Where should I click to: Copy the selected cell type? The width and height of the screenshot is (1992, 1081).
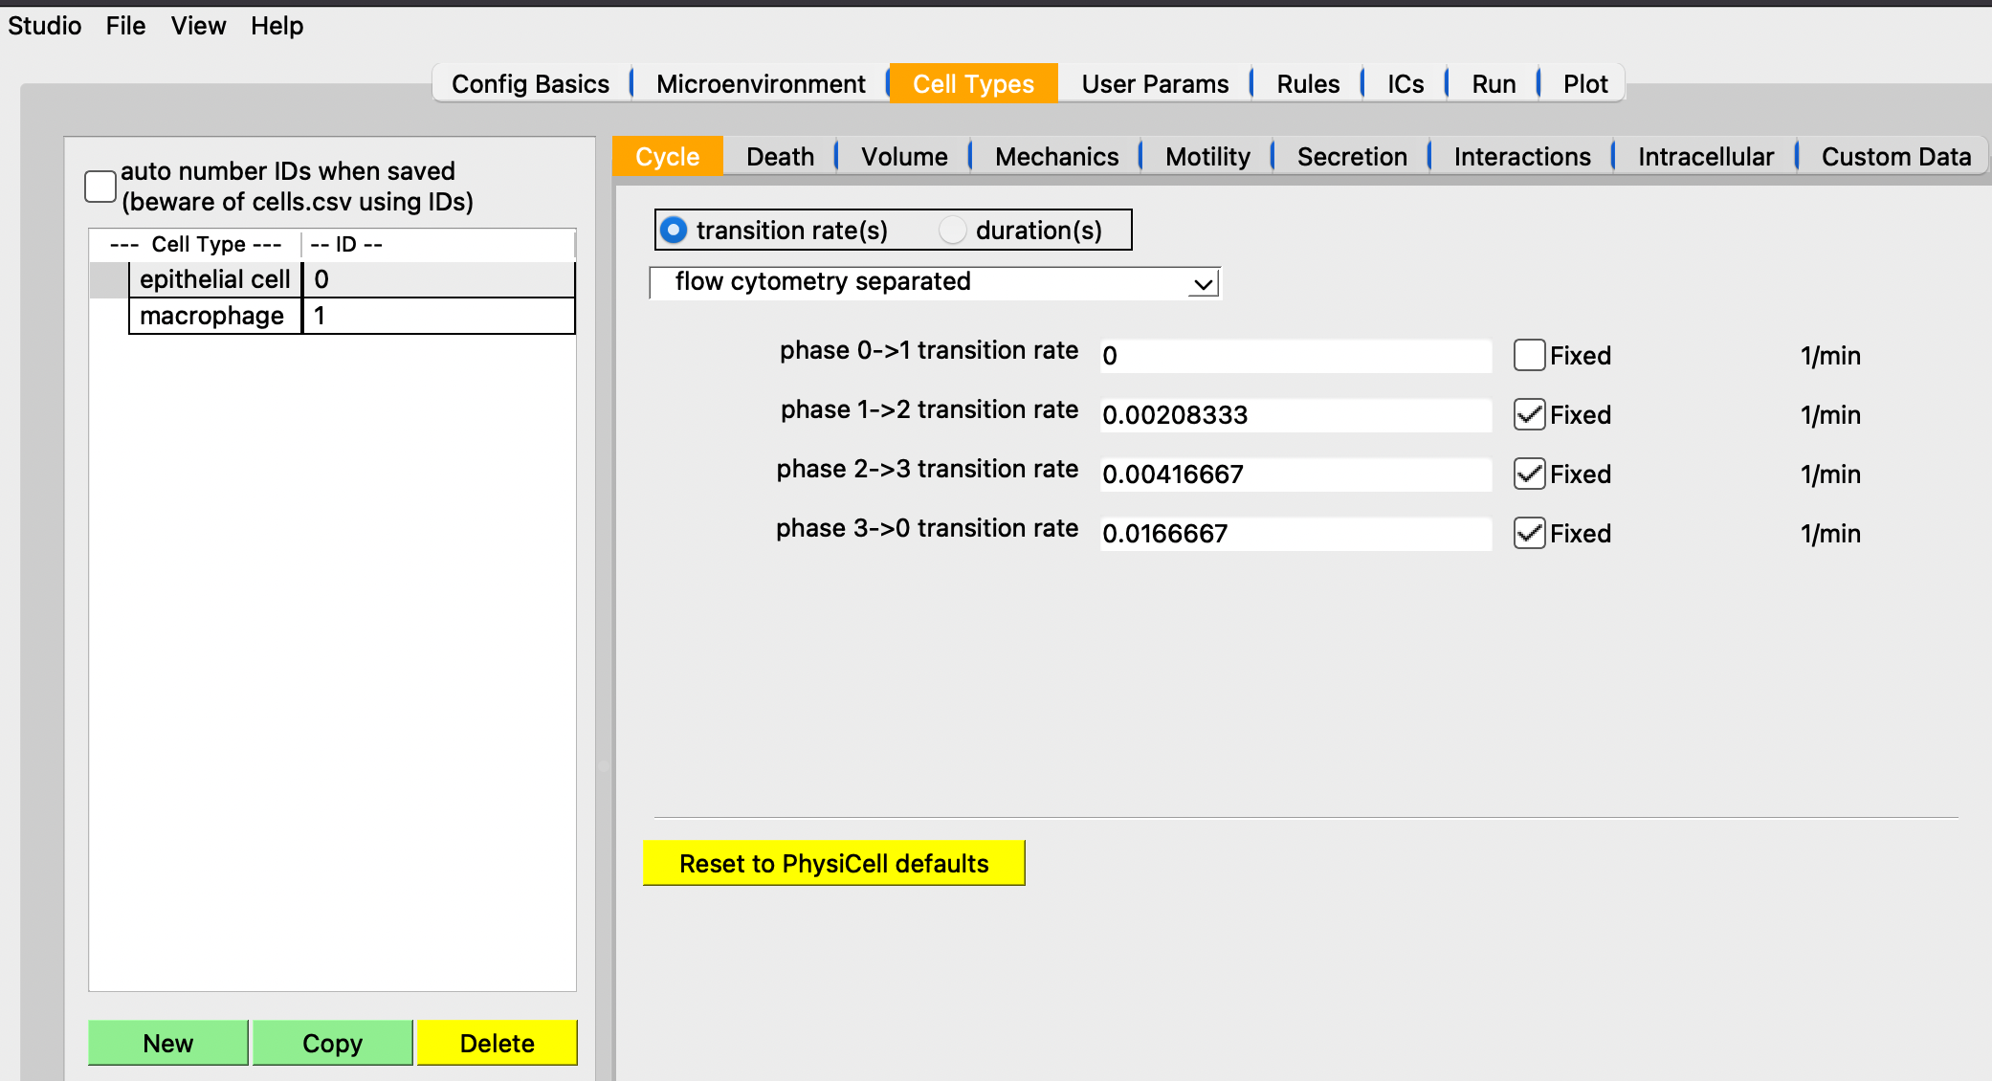(333, 1043)
